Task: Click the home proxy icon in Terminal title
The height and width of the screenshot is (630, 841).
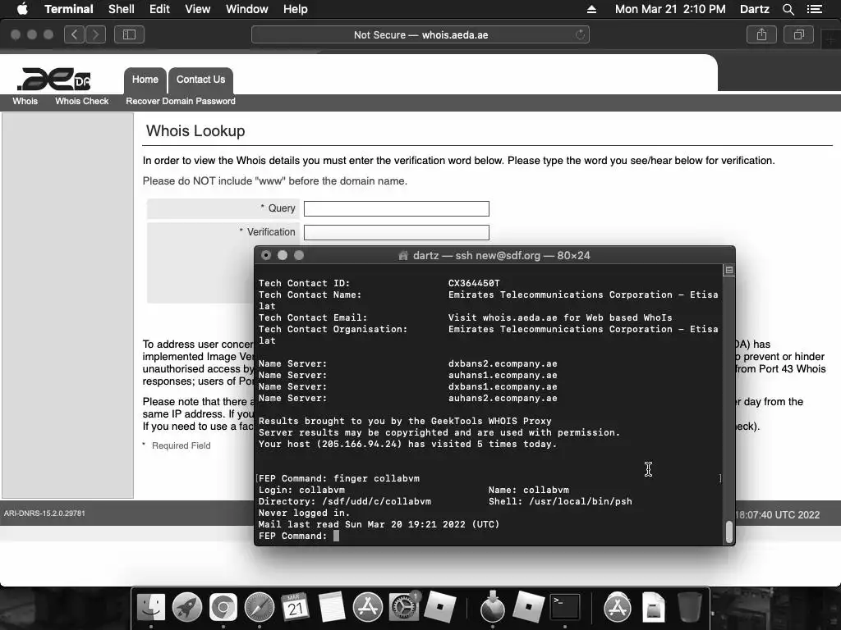Action: click(403, 256)
